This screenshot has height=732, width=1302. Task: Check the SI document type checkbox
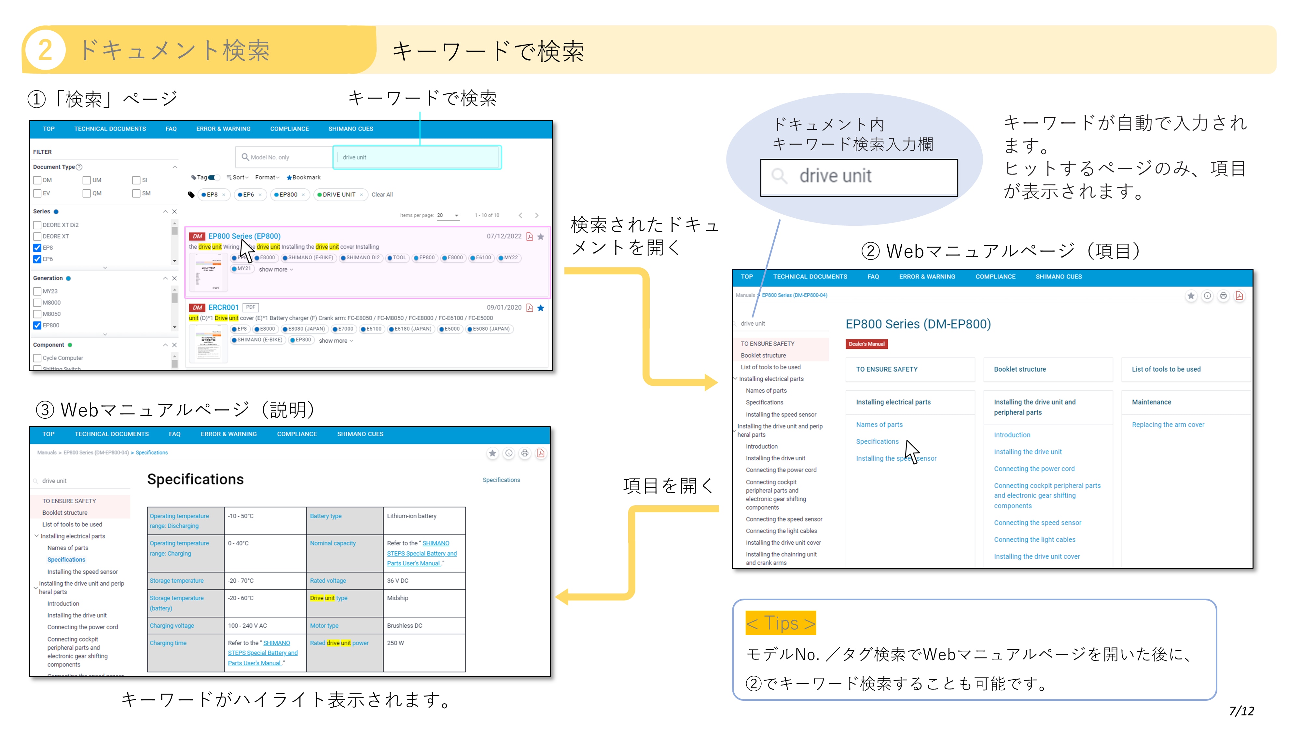coord(136,180)
